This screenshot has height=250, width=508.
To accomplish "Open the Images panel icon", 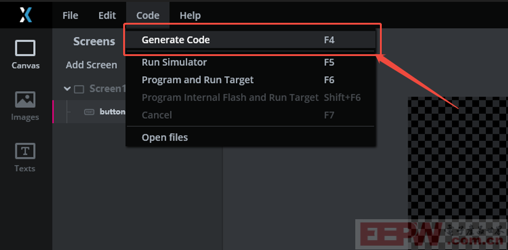I will (25, 99).
